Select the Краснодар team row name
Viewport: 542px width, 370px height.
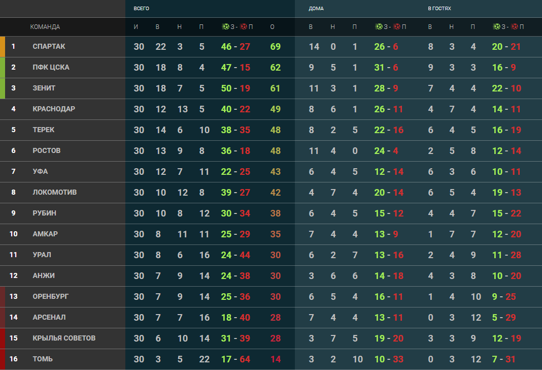[x=54, y=109]
